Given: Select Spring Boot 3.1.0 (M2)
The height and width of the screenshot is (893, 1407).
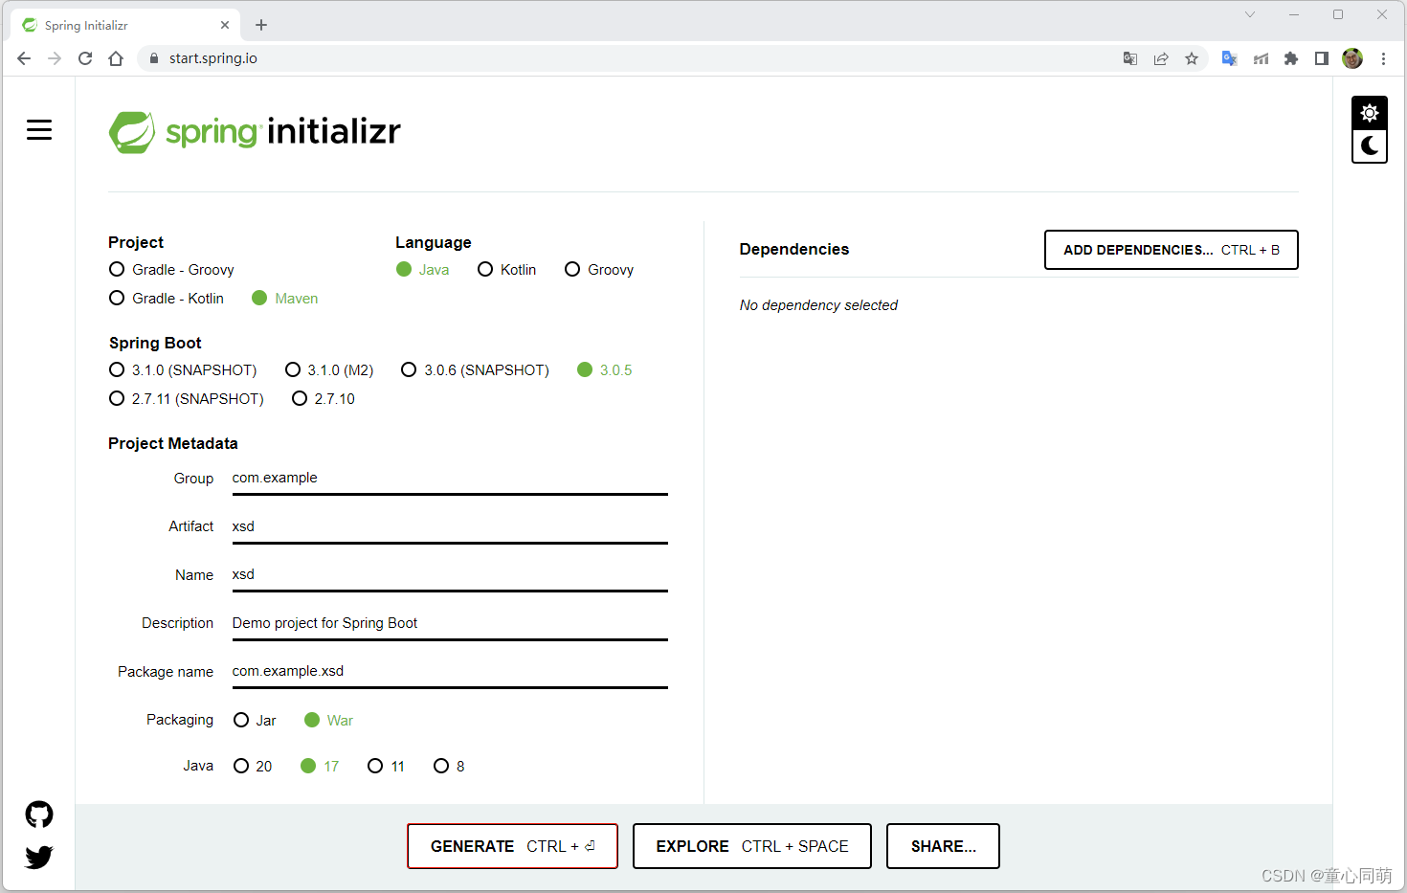Looking at the screenshot, I should (329, 370).
